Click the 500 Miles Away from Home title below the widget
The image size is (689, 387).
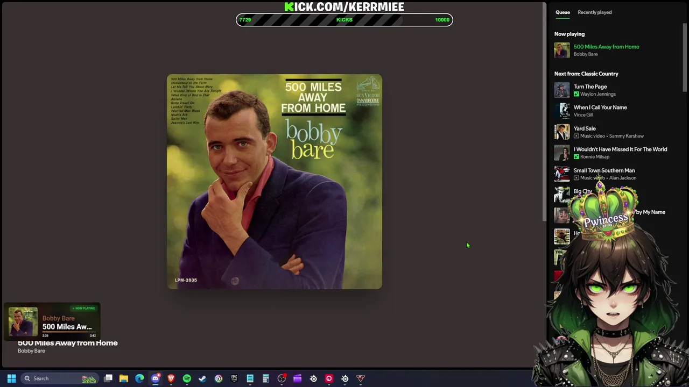pyautogui.click(x=68, y=343)
